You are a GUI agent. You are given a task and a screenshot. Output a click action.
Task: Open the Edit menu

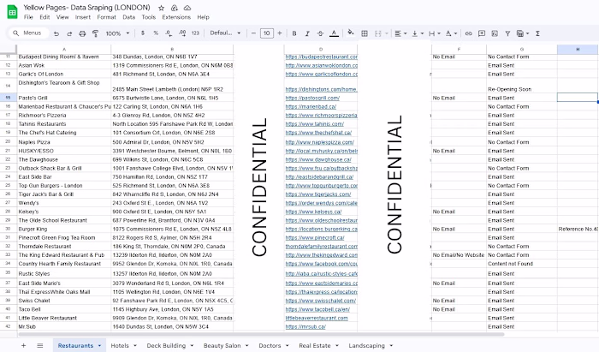pyautogui.click(x=44, y=17)
